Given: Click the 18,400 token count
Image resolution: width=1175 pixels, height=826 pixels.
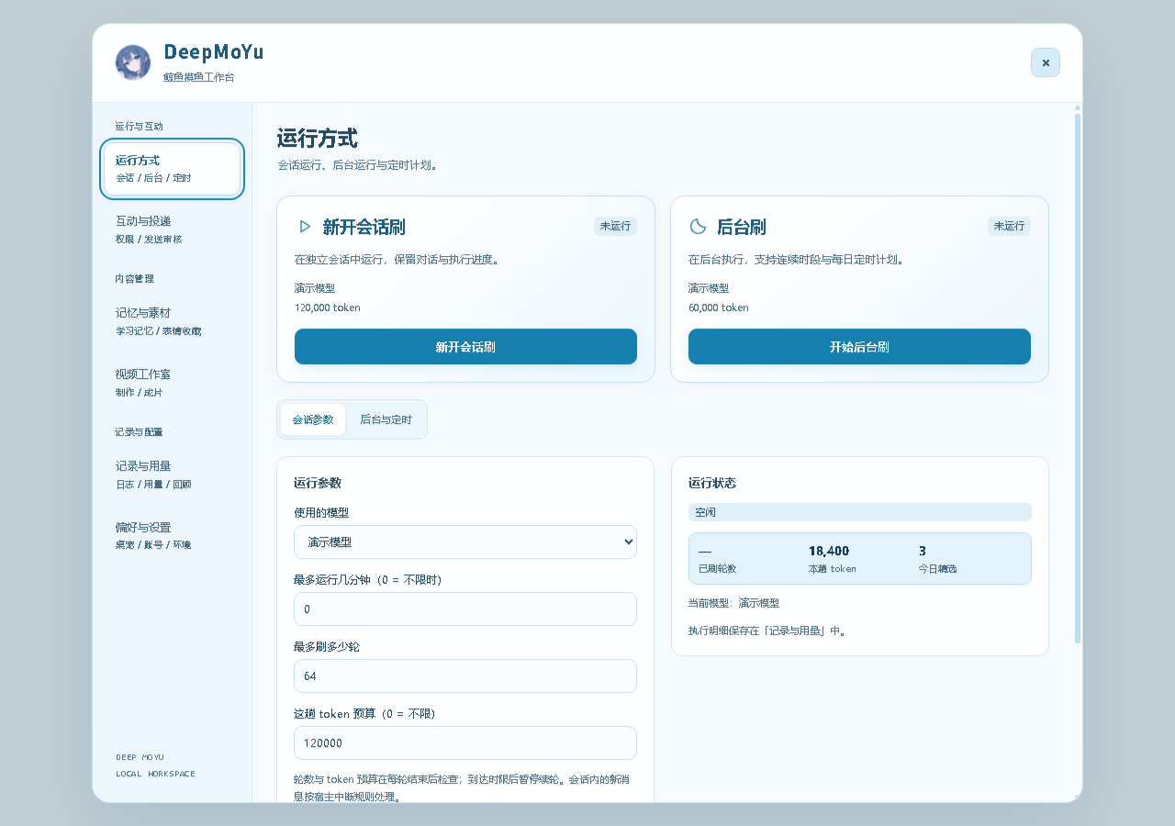Looking at the screenshot, I should click(x=829, y=551).
